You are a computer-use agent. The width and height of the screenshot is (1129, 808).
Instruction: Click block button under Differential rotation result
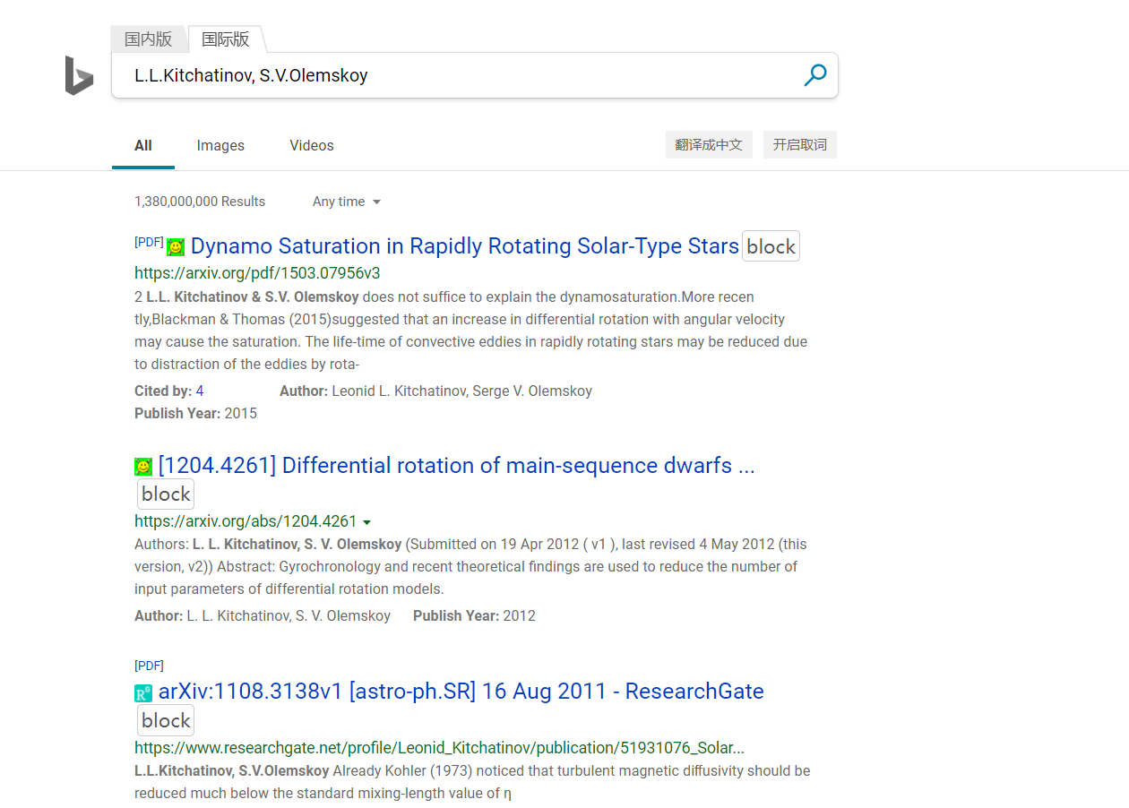[x=166, y=494]
